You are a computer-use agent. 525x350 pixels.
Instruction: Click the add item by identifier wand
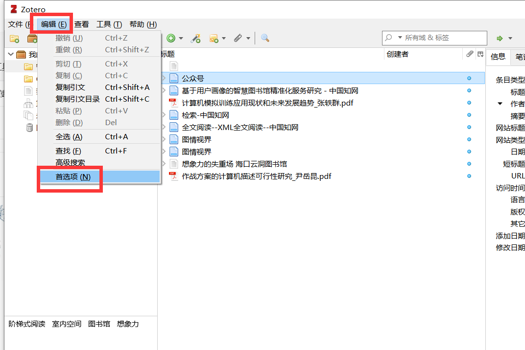coord(195,39)
